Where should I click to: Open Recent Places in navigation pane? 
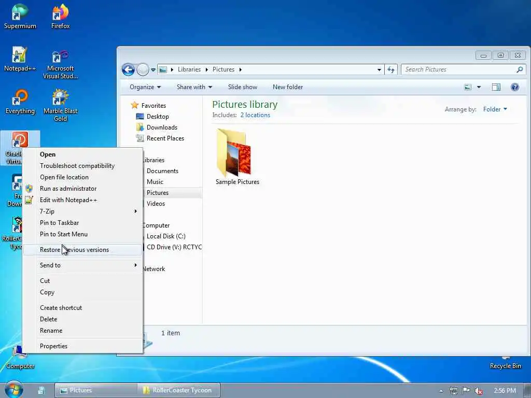point(165,138)
